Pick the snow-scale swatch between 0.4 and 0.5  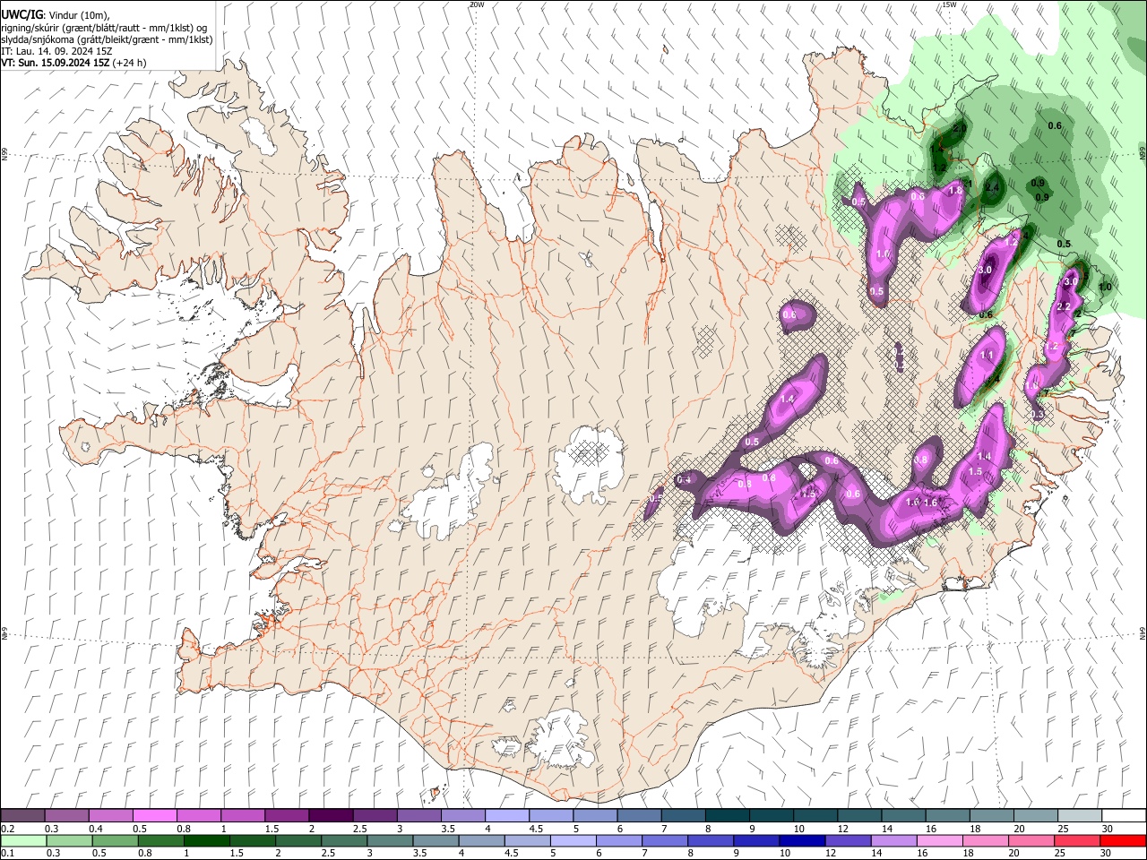(x=111, y=815)
